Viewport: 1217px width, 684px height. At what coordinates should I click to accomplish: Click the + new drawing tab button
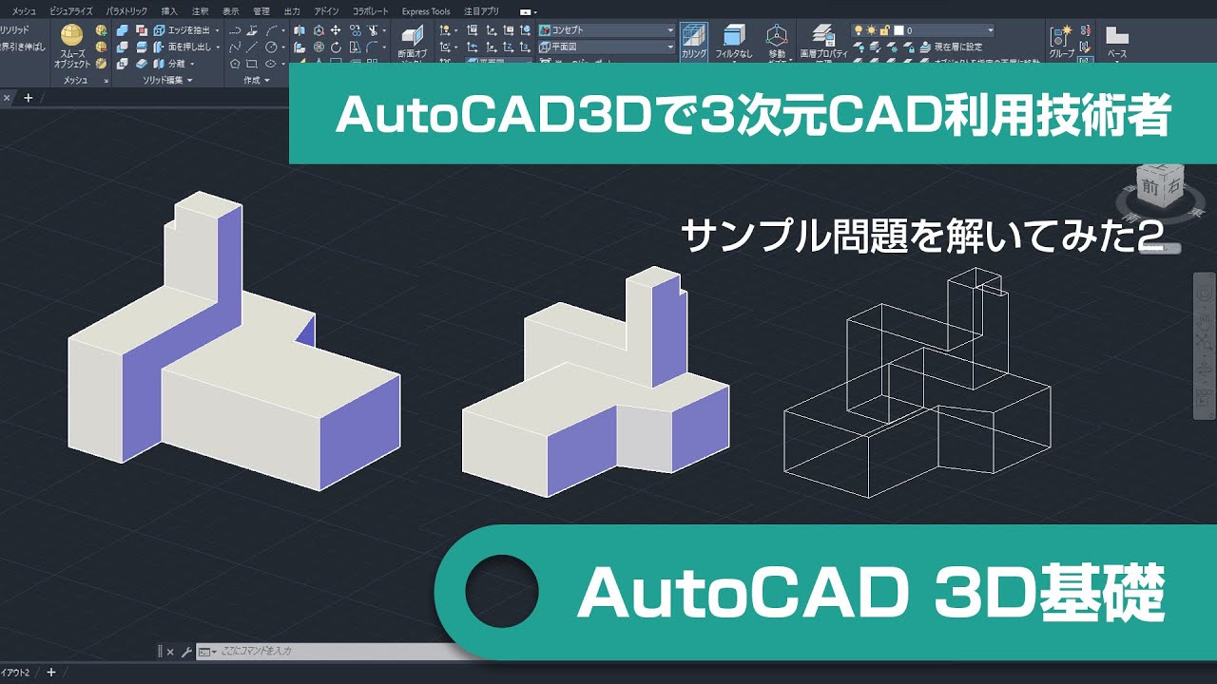click(28, 98)
